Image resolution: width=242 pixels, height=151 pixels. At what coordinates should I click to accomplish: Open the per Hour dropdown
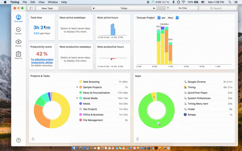pyautogui.click(x=173, y=18)
